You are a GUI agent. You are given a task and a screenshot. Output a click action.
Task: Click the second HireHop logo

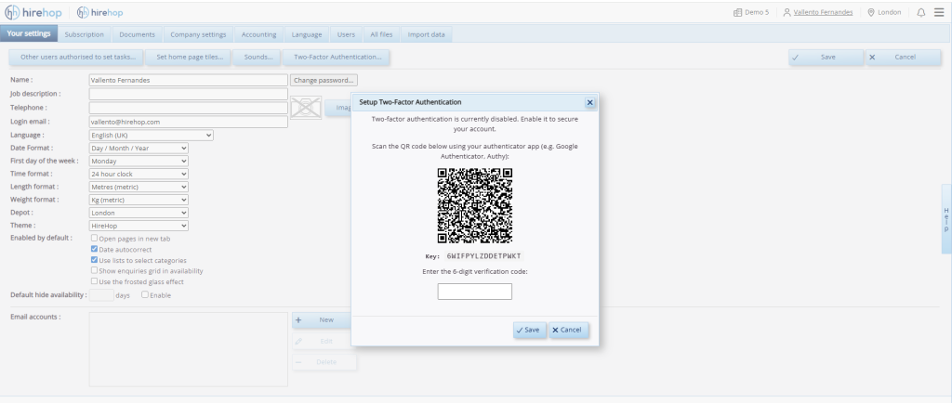(100, 13)
